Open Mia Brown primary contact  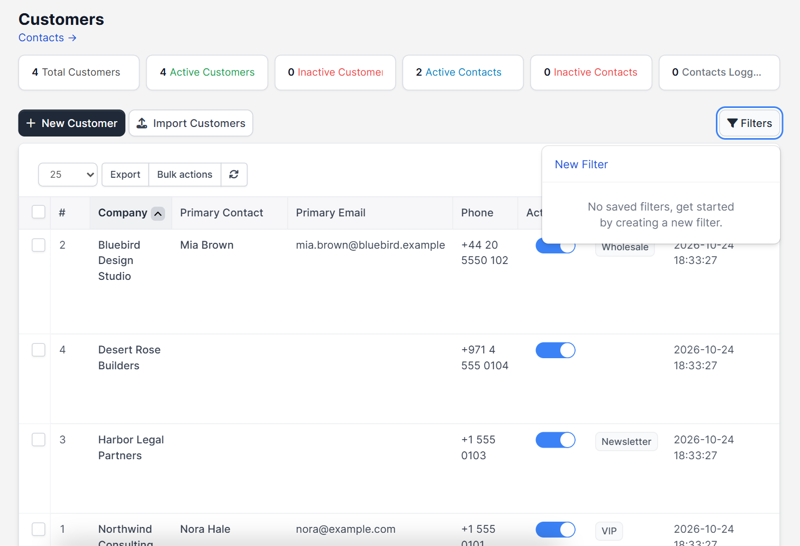(x=207, y=245)
